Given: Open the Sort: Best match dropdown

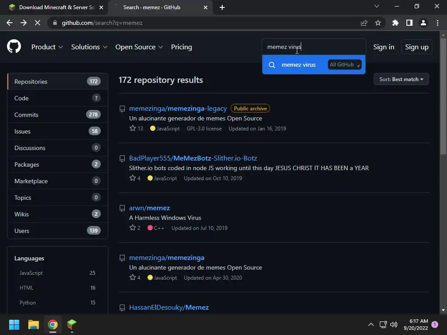Looking at the screenshot, I should point(401,79).
